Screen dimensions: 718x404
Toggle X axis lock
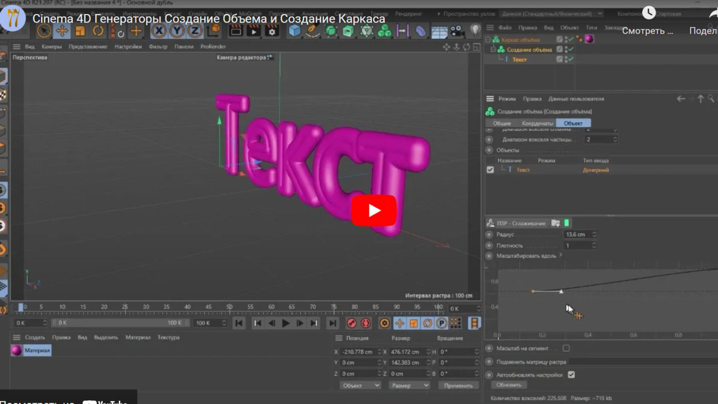159,31
